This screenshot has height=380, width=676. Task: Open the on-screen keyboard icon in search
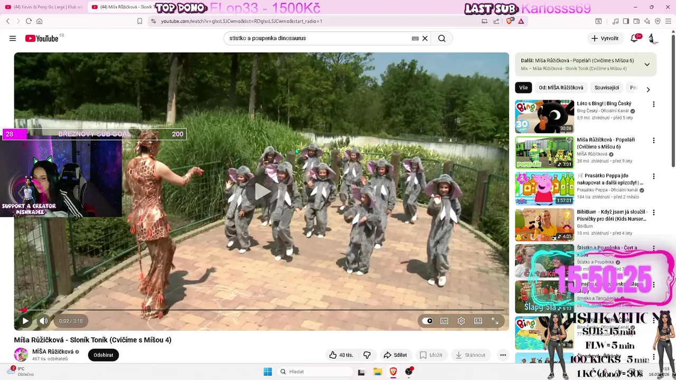click(x=415, y=39)
